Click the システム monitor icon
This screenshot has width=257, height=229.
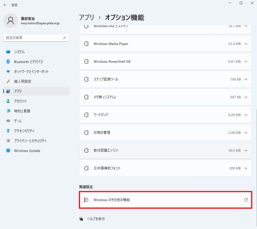point(8,52)
